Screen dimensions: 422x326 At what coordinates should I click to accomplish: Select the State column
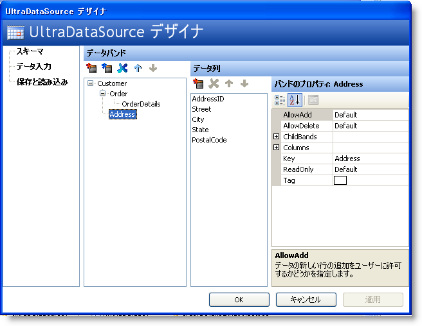point(200,130)
